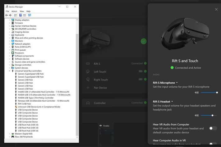The width and height of the screenshot is (221, 147).
Task: Open the Help menu in Device Manager
Action: (x=28, y=11)
